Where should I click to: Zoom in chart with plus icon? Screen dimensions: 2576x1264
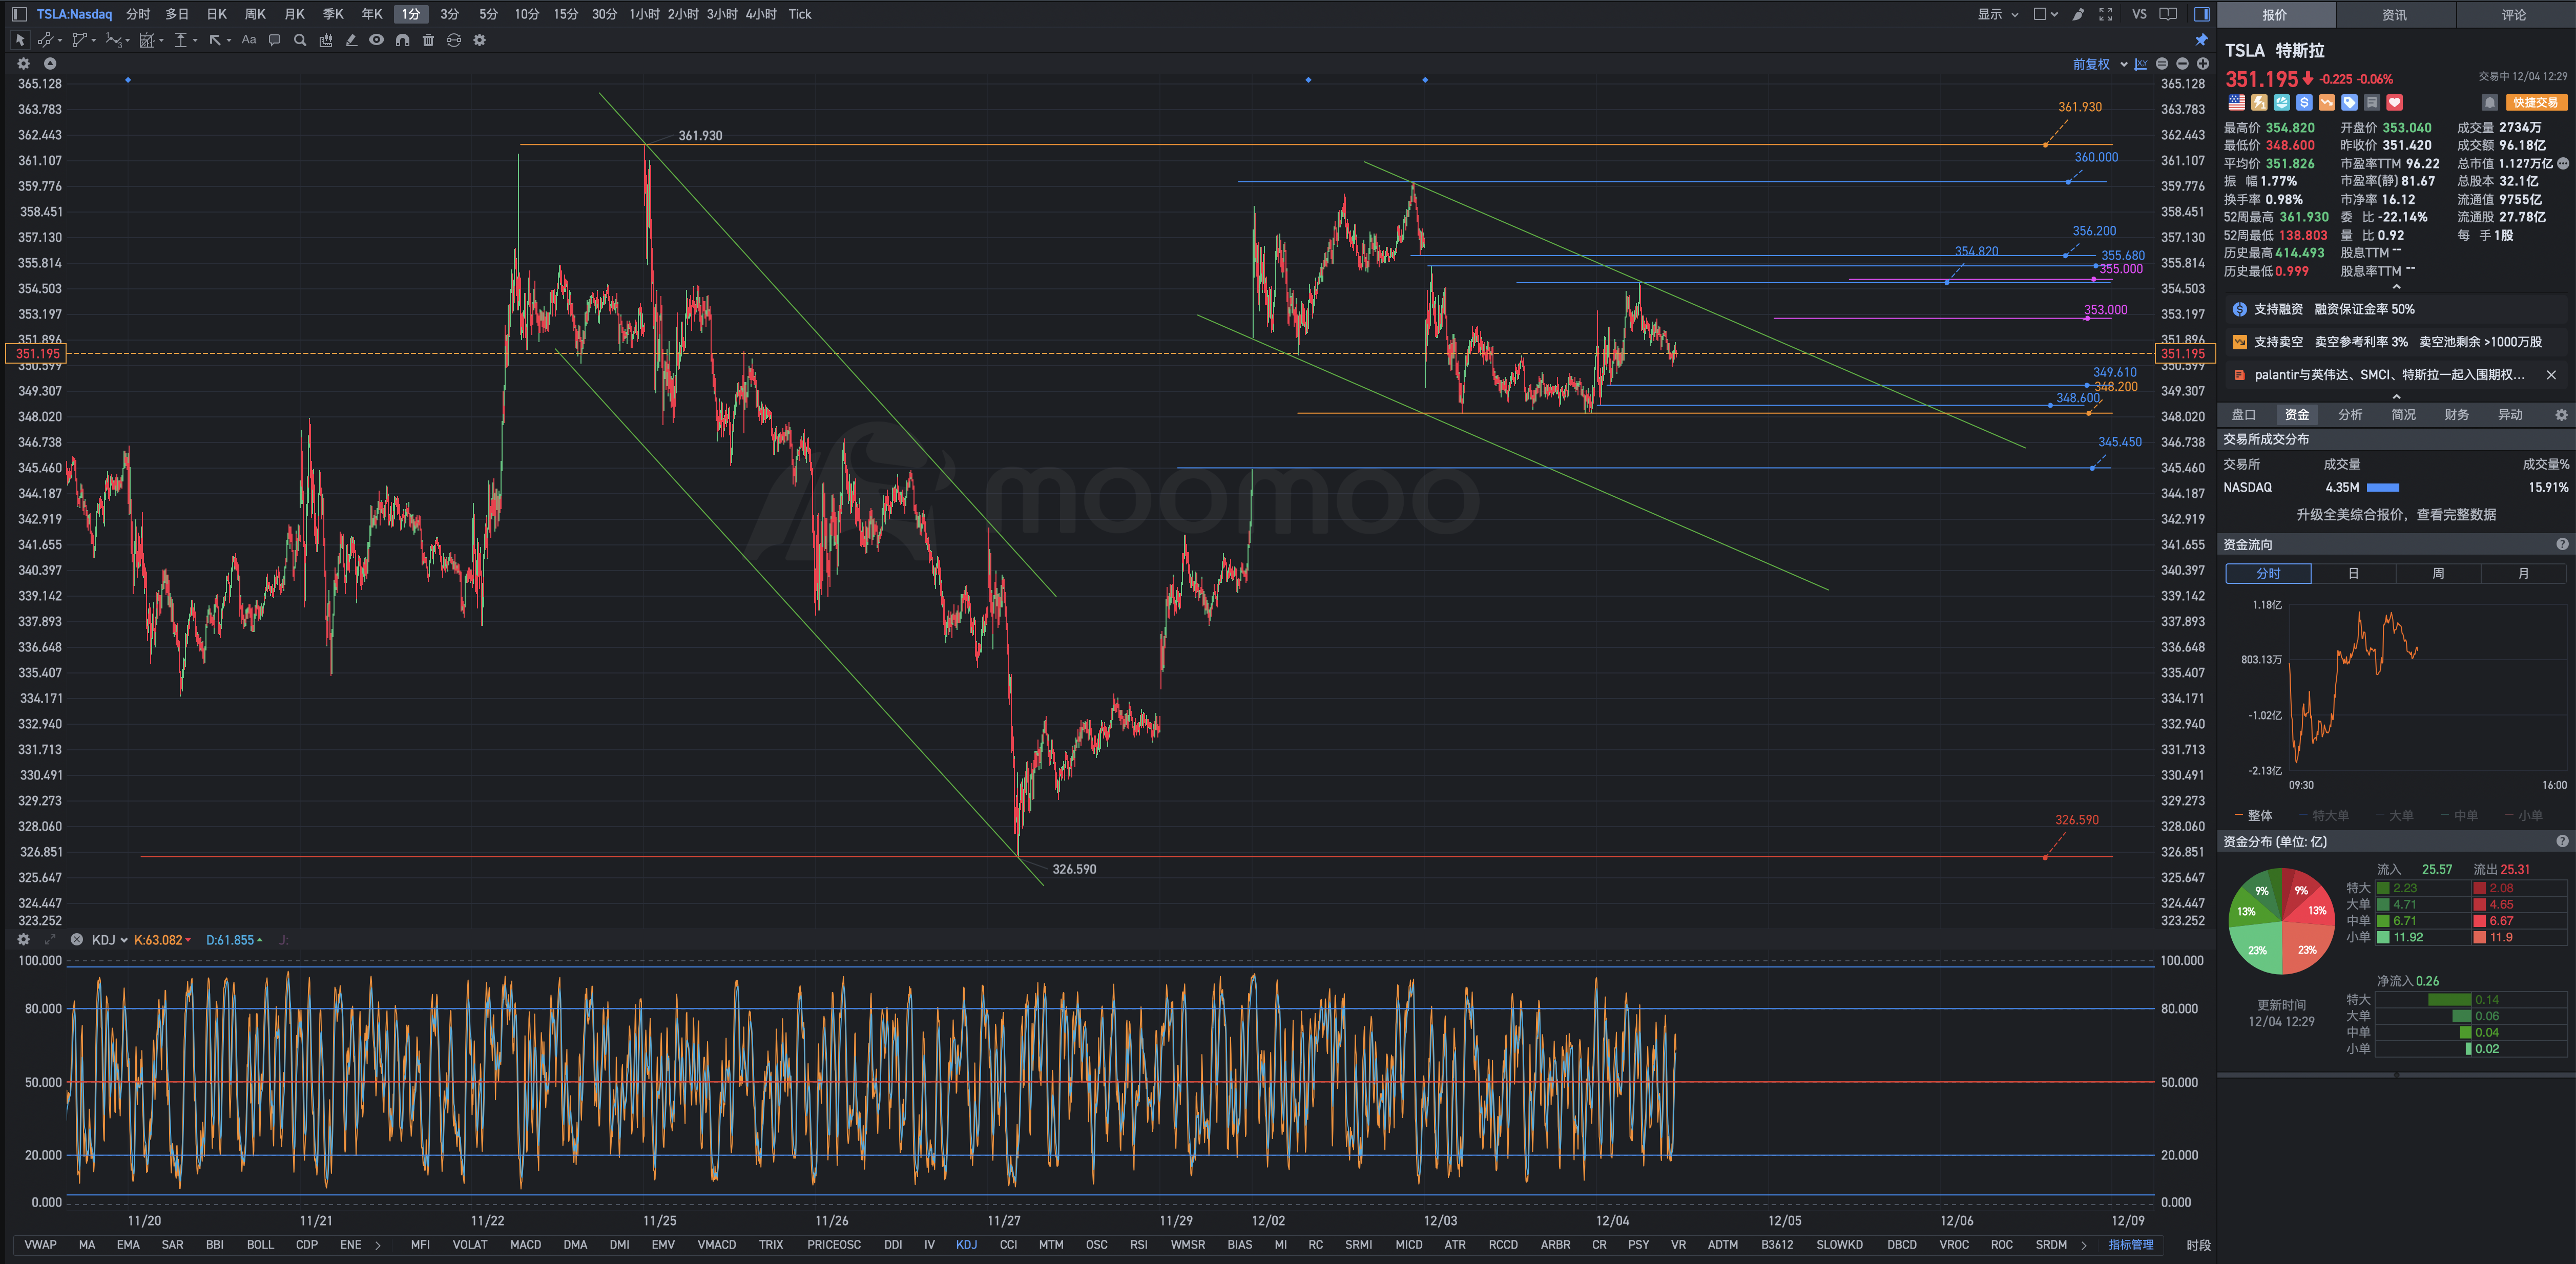[x=2202, y=64]
